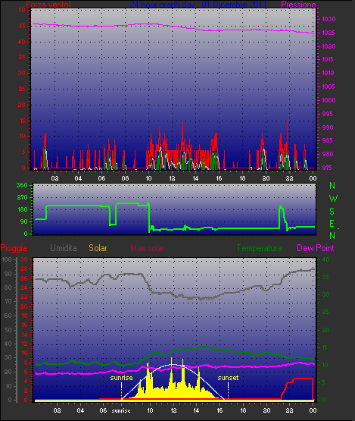355x421 pixels.
Task: Click the green Temperatura legend label
Action: click(259, 248)
